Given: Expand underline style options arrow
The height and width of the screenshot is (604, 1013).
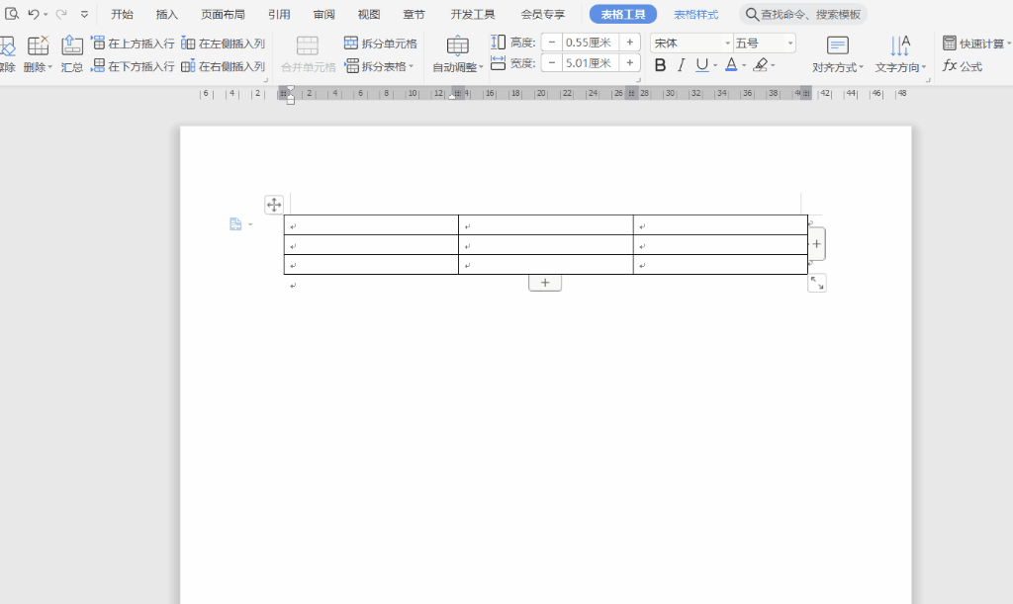Looking at the screenshot, I should [x=715, y=66].
